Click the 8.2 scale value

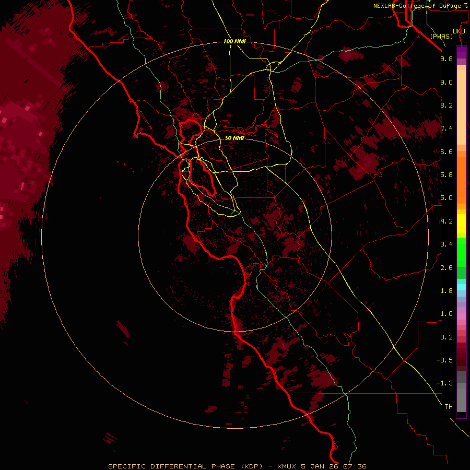point(446,105)
